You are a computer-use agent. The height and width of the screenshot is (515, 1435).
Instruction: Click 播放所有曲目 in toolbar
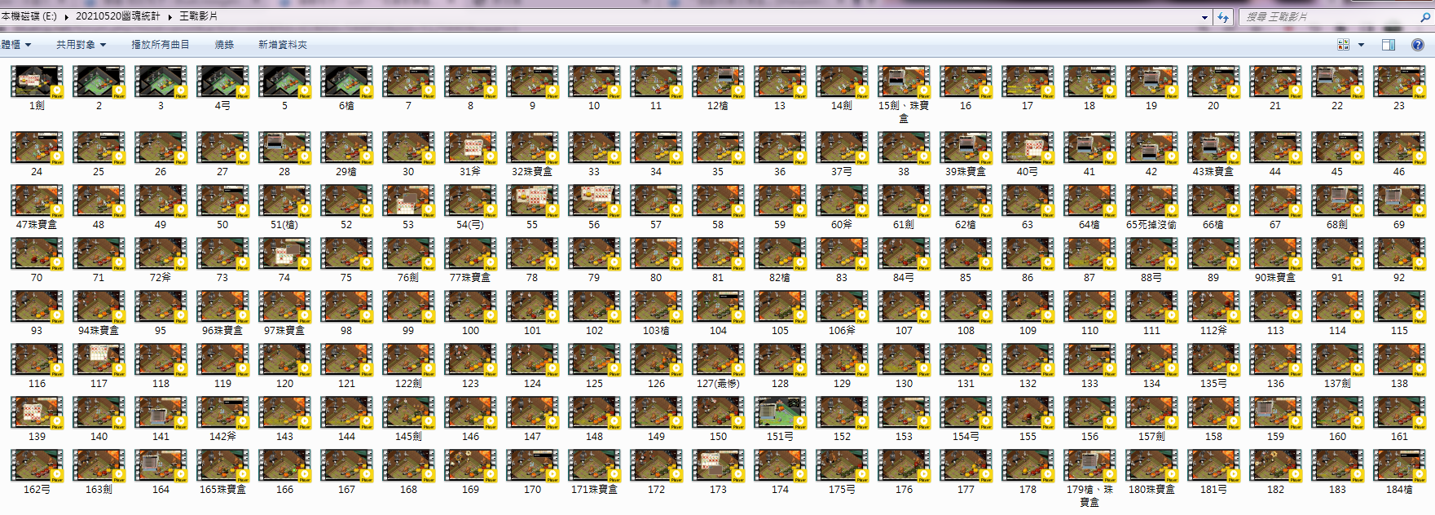pyautogui.click(x=161, y=45)
